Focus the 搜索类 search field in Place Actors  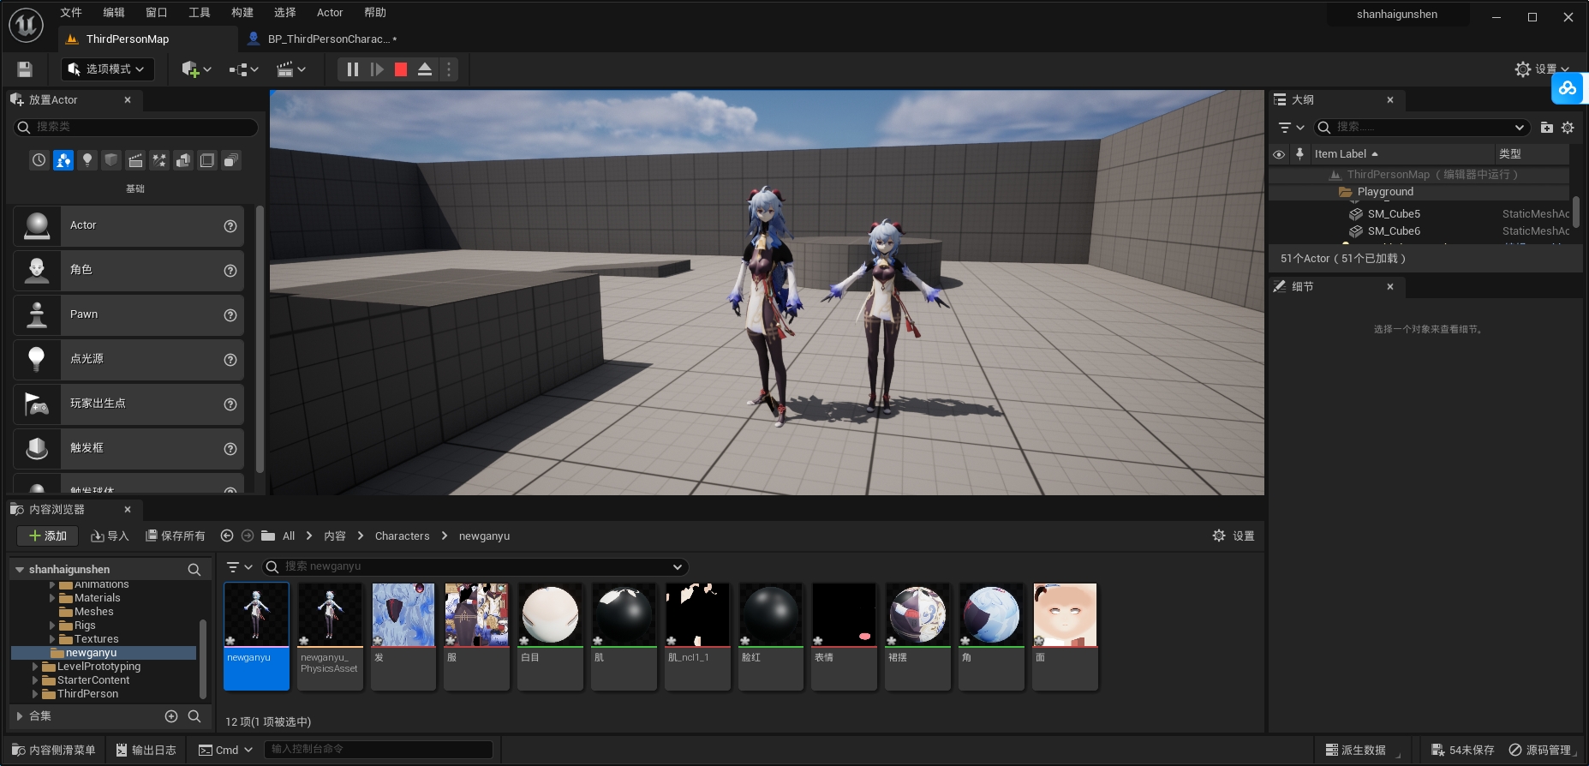[135, 127]
